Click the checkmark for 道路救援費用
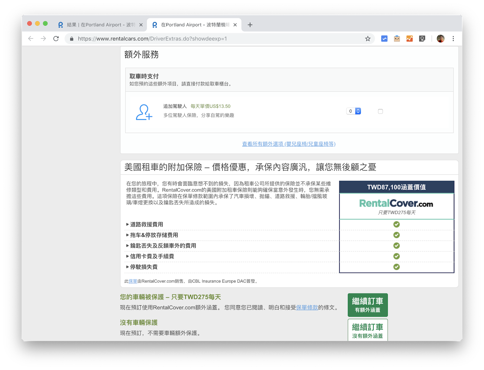This screenshot has height=370, width=484. [x=396, y=224]
